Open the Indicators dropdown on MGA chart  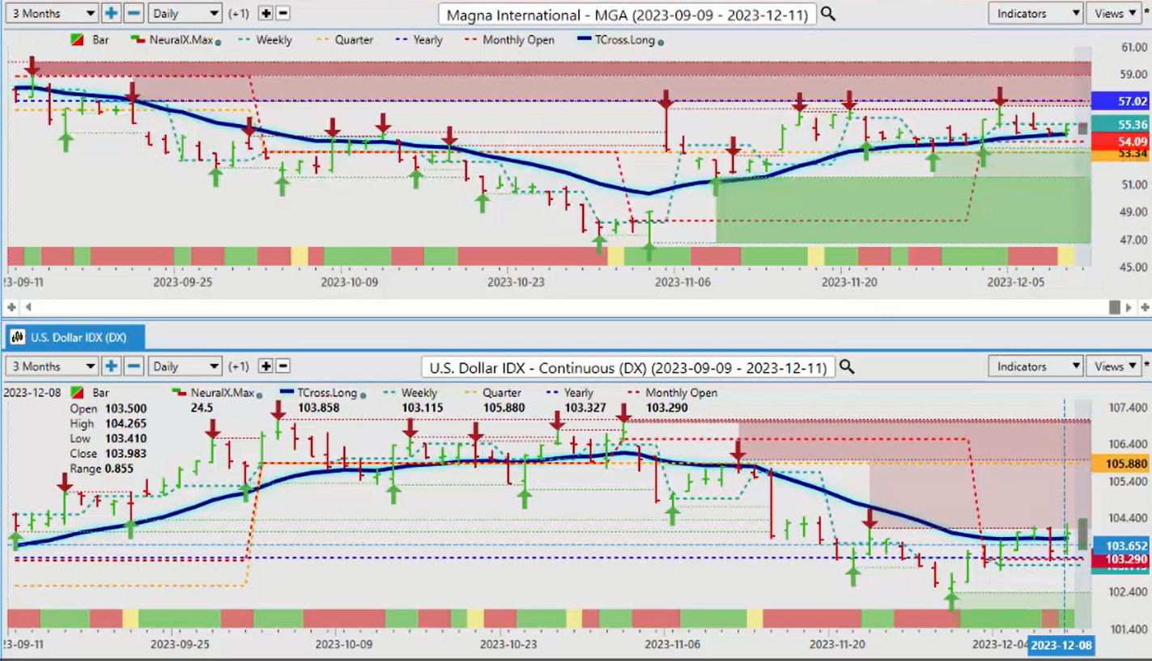coord(1035,14)
